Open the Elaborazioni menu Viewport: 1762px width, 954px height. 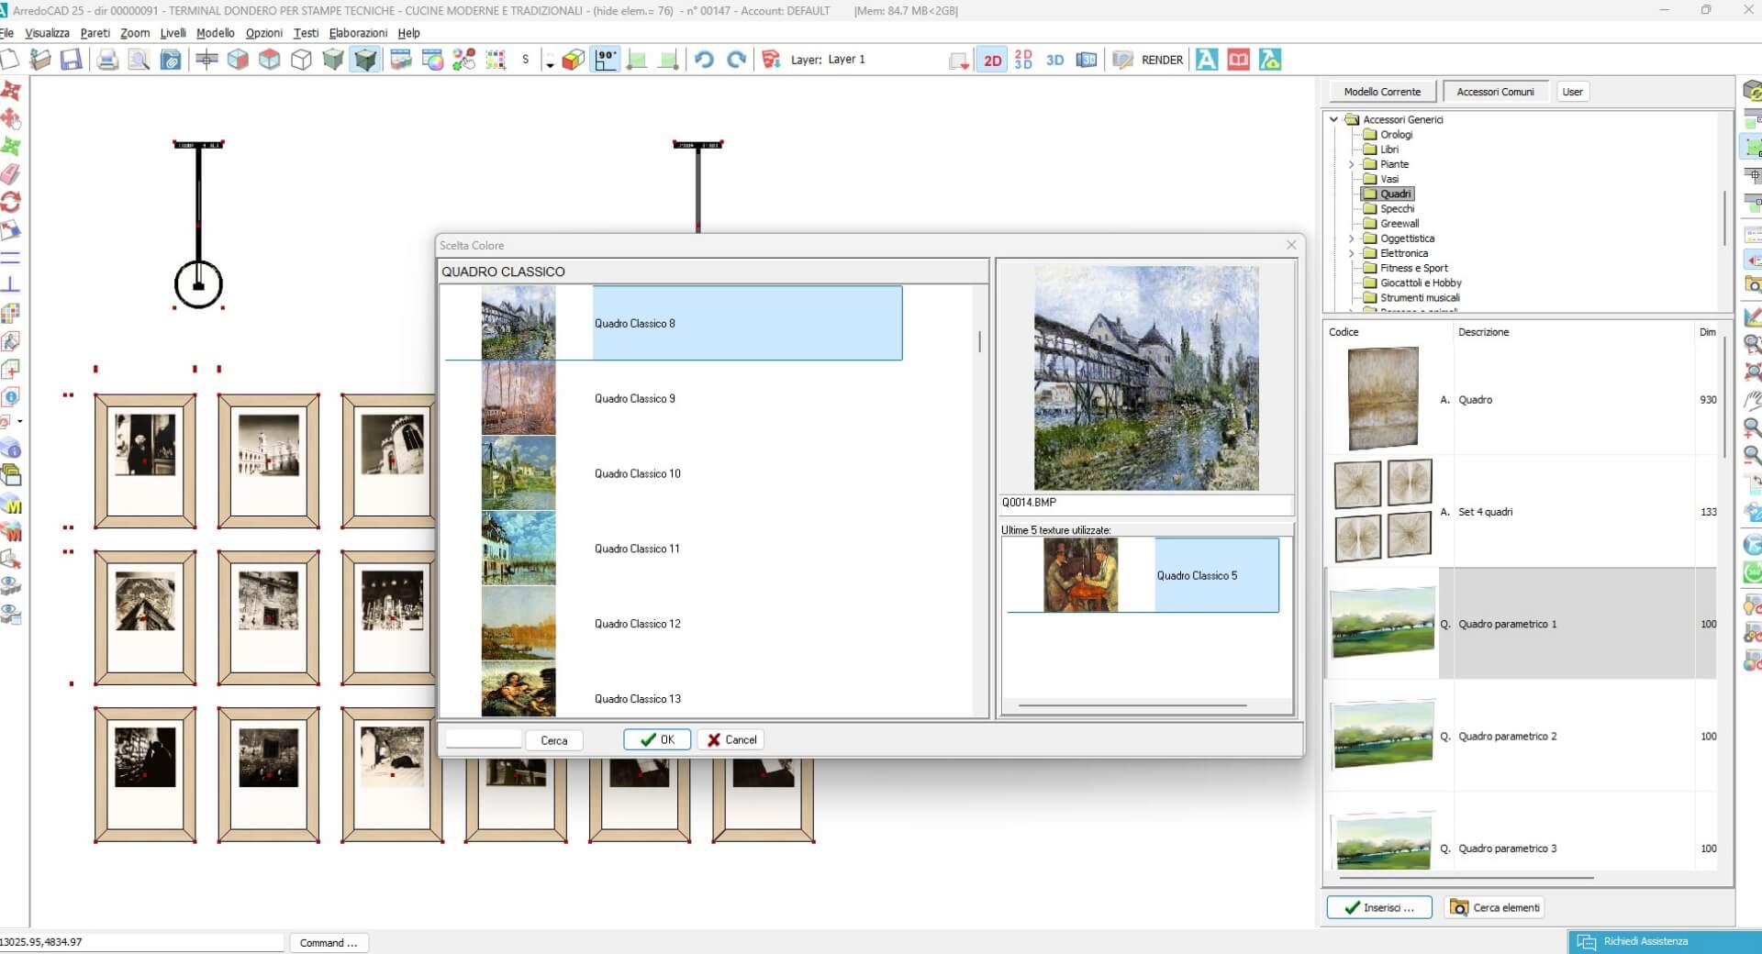pos(358,33)
